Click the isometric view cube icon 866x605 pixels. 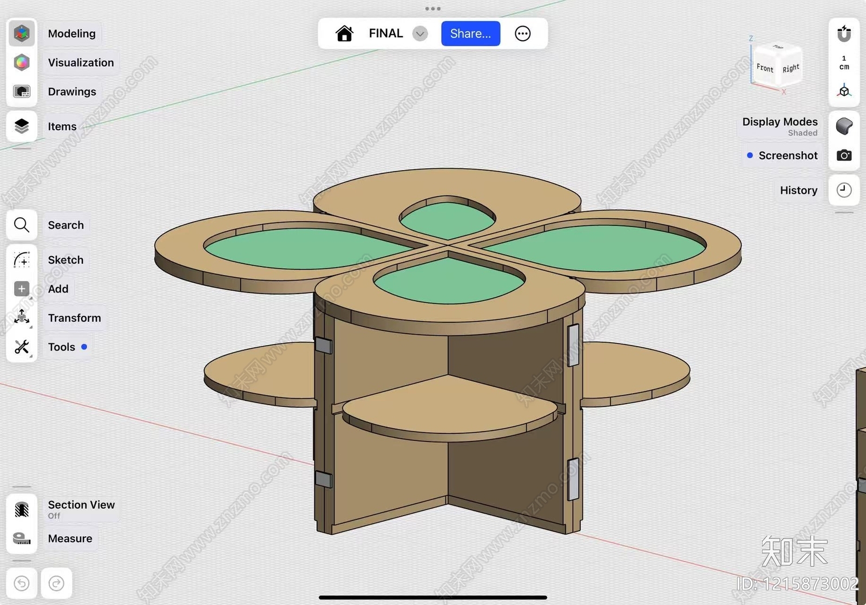point(844,91)
